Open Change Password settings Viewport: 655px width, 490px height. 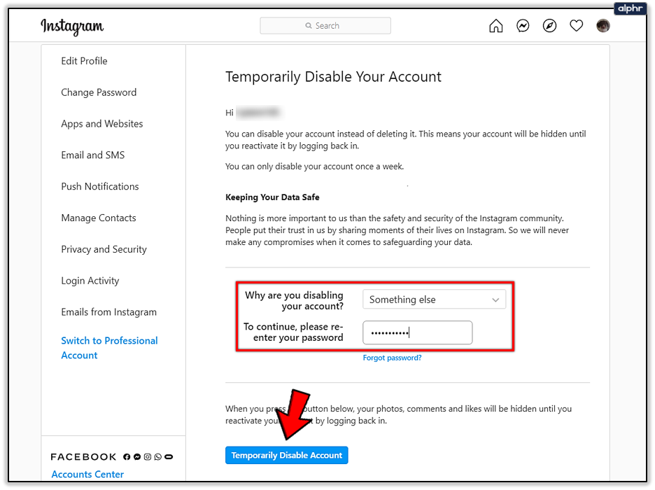coord(99,92)
